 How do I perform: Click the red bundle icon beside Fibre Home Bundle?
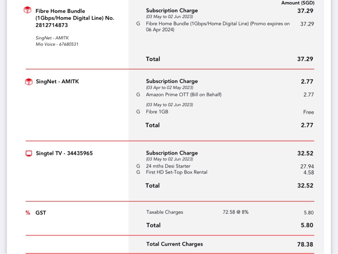coord(28,10)
